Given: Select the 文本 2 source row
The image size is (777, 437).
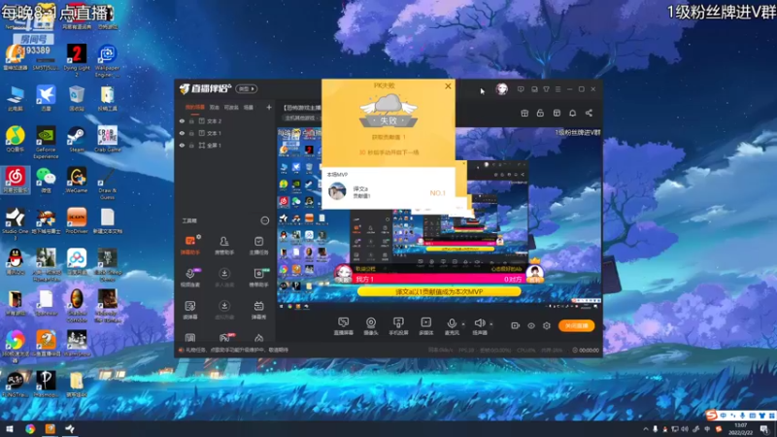Looking at the screenshot, I should point(224,120).
